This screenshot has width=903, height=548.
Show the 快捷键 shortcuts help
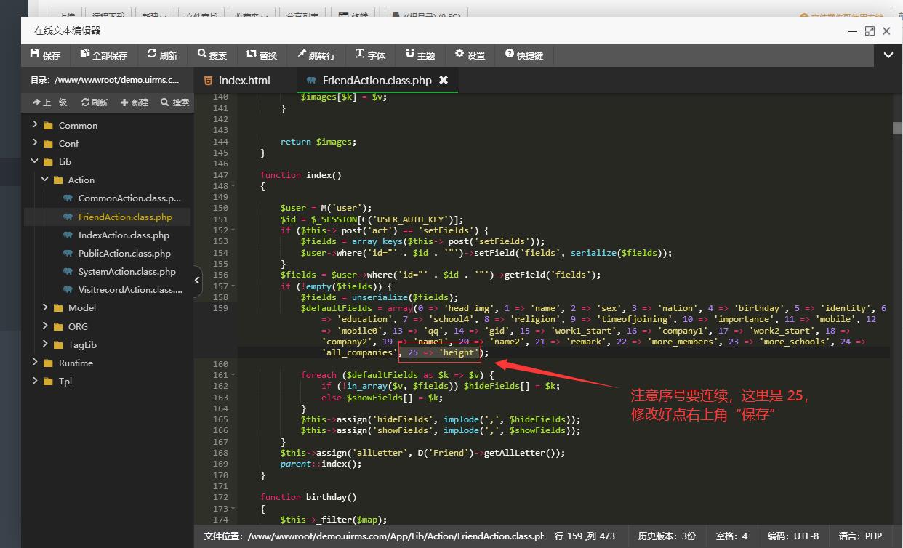(524, 55)
